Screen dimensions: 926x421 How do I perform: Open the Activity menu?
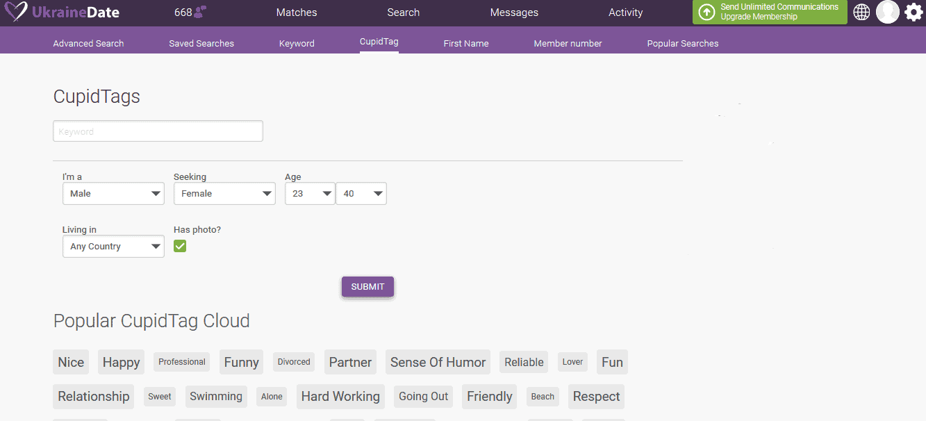(626, 13)
